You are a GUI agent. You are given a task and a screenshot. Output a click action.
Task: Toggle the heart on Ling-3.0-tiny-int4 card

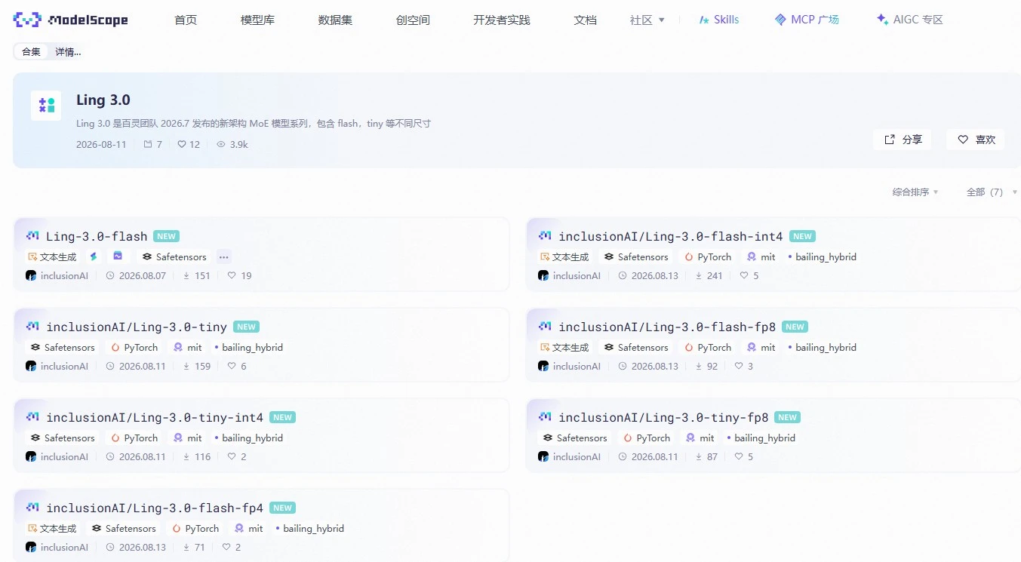(x=232, y=456)
